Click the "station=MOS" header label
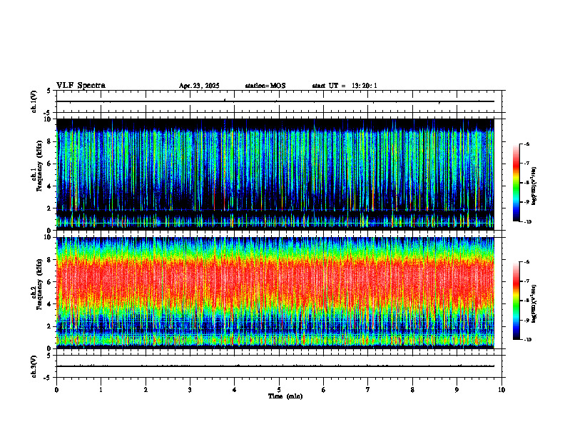 click(x=265, y=86)
